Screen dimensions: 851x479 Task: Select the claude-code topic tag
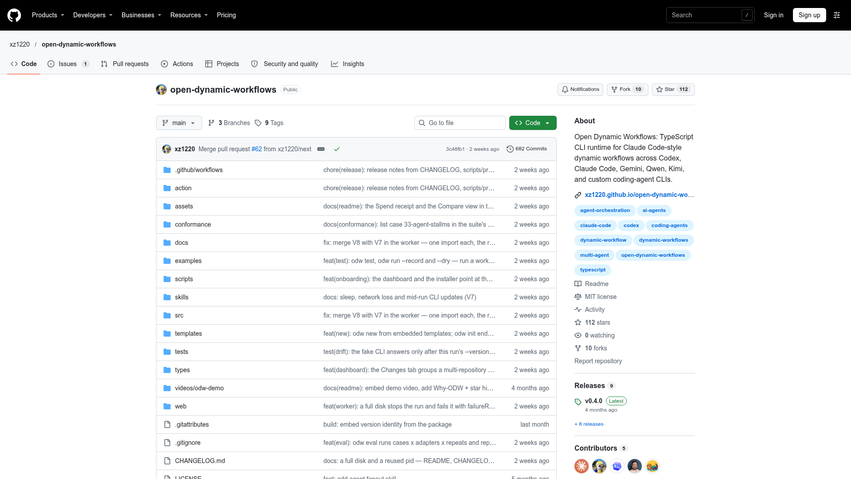[595, 225]
